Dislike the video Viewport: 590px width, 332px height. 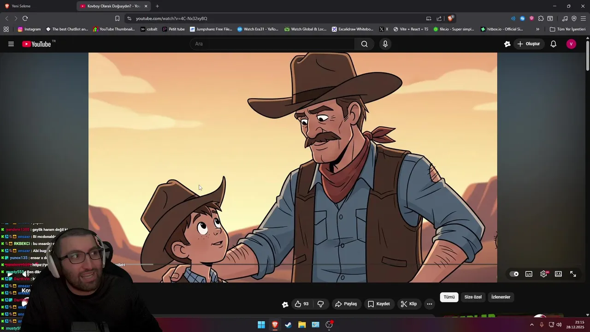pos(320,304)
